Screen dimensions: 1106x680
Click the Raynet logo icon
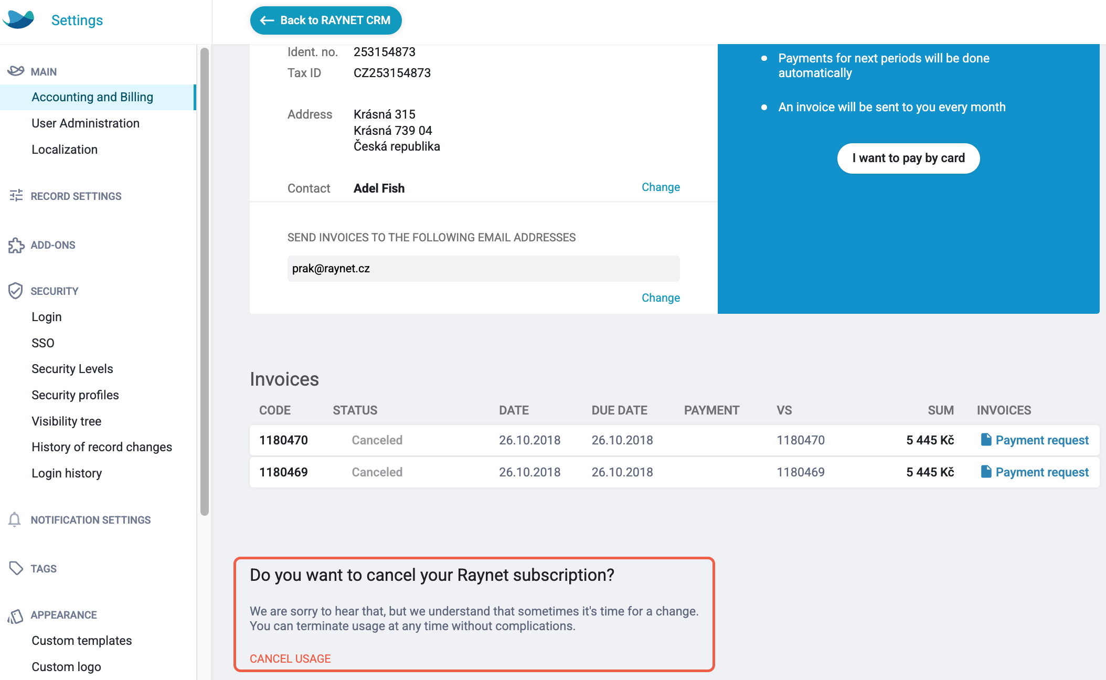tap(18, 19)
